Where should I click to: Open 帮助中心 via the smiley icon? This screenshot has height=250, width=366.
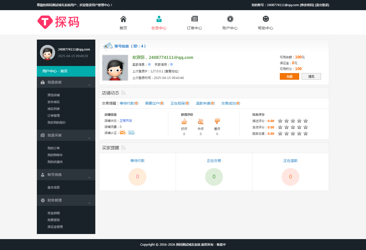click(x=266, y=19)
